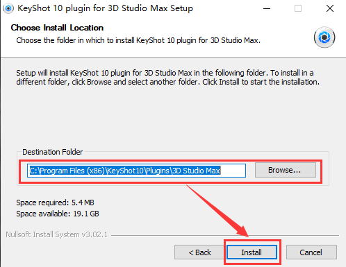Click the paragraph starting with Setup will install

pos(167,78)
